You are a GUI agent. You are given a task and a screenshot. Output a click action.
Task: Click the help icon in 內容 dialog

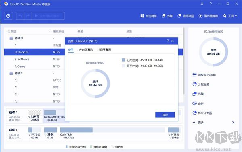[168, 41]
